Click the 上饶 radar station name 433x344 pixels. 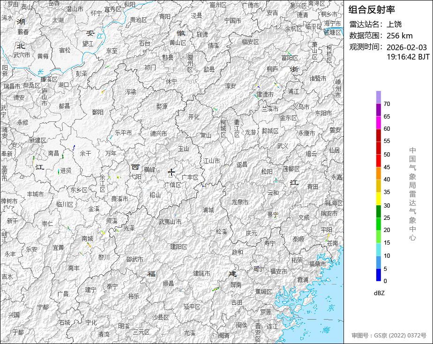coord(394,24)
